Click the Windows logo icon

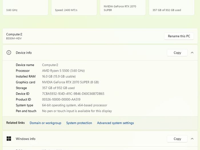pyautogui.click(x=9, y=139)
